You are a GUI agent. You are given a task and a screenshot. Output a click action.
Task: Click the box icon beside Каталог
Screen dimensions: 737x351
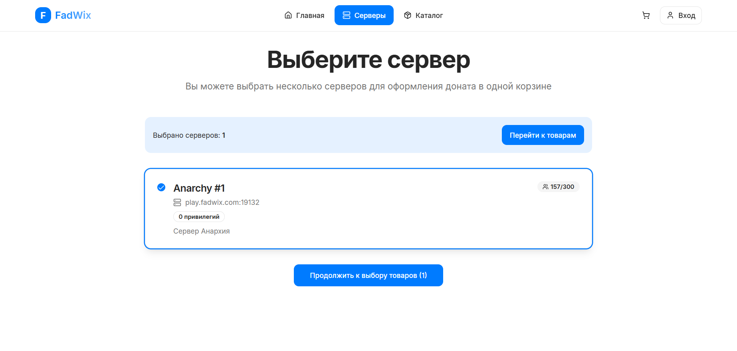pos(408,15)
